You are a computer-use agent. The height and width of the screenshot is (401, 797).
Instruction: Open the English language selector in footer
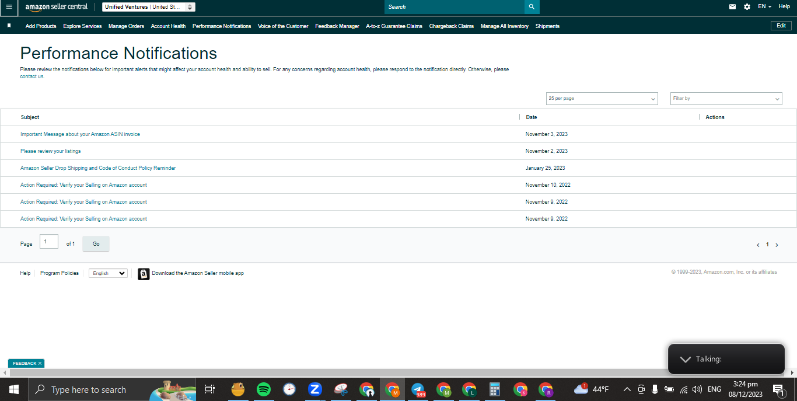(108, 273)
